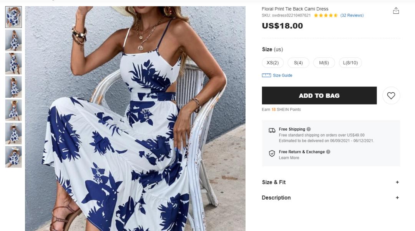415x231 pixels.
Task: Open the Free Shipping help question mark
Action: click(x=309, y=129)
